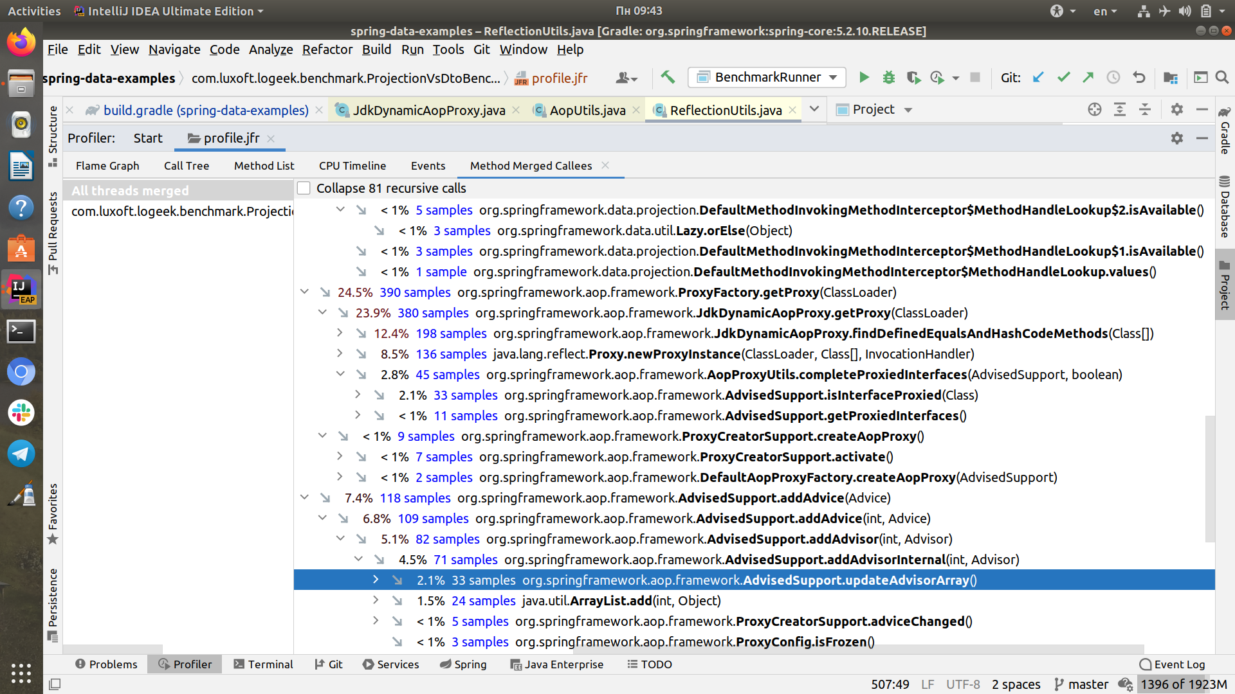
Task: Open Pull Requests tool window stripe
Action: coord(53,233)
